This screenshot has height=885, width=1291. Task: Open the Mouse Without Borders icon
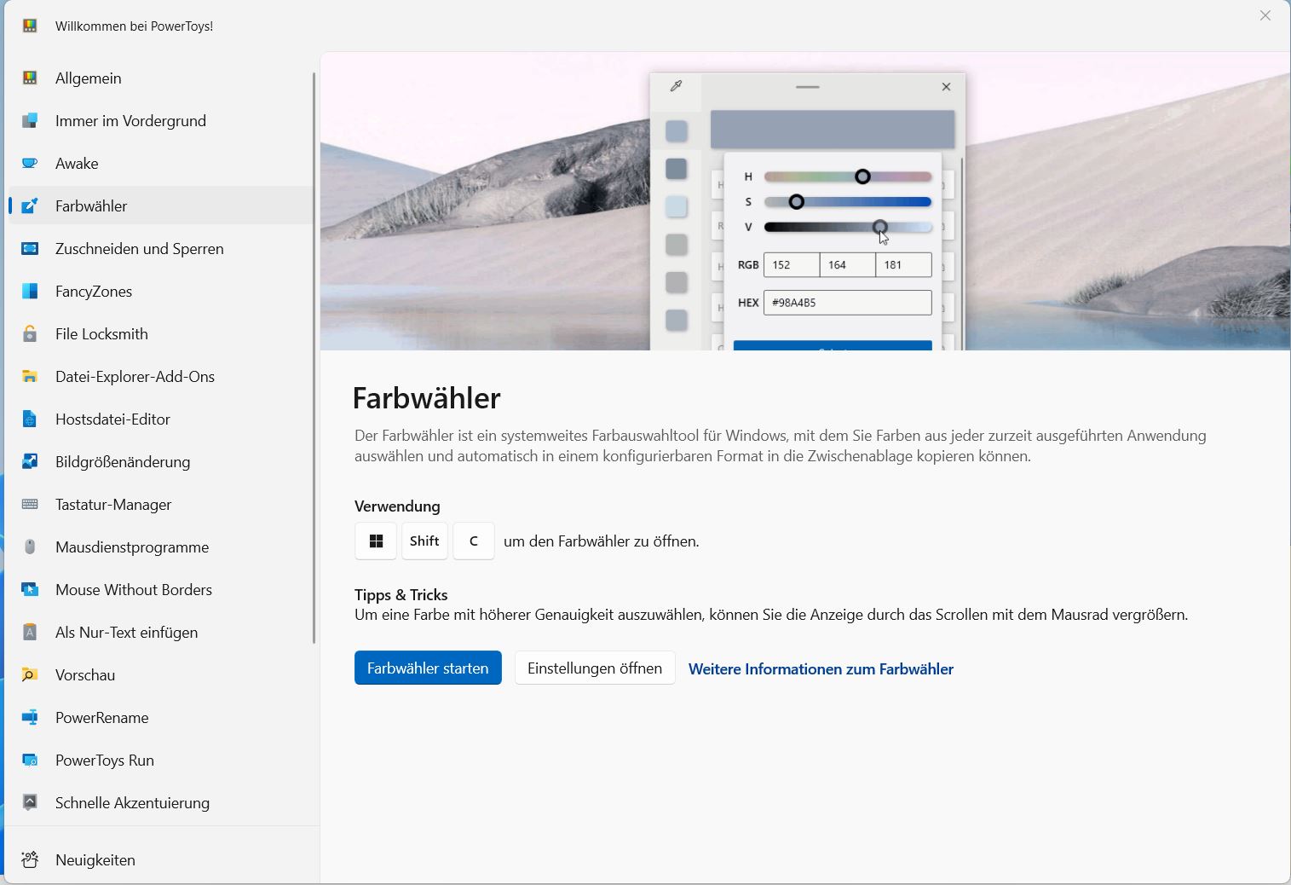pyautogui.click(x=30, y=589)
